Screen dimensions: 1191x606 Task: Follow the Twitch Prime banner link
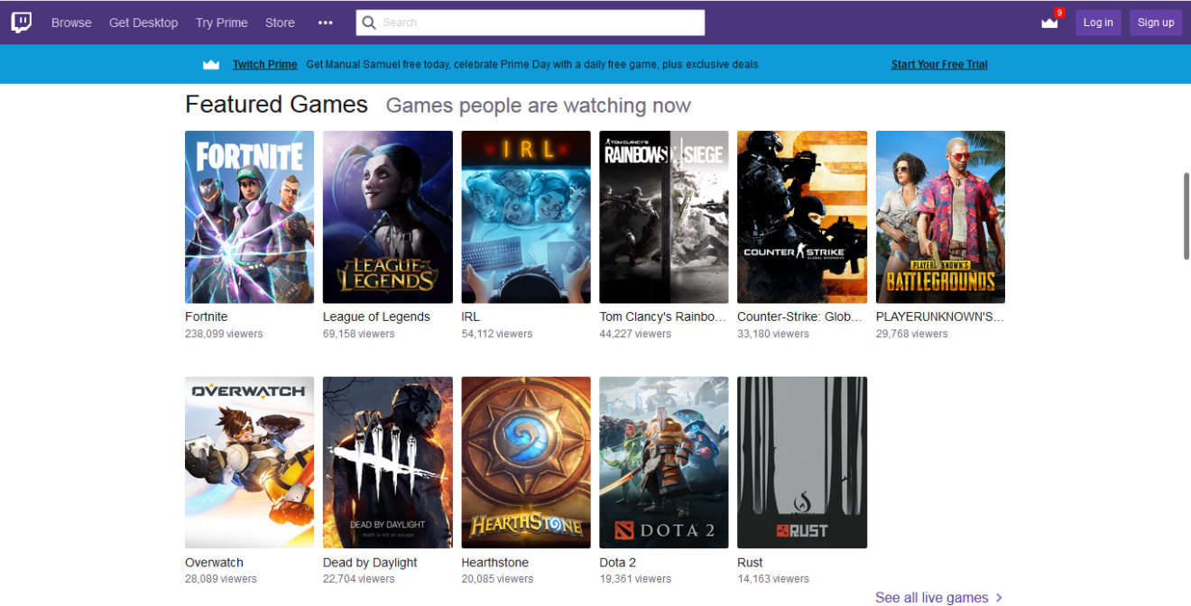[265, 64]
